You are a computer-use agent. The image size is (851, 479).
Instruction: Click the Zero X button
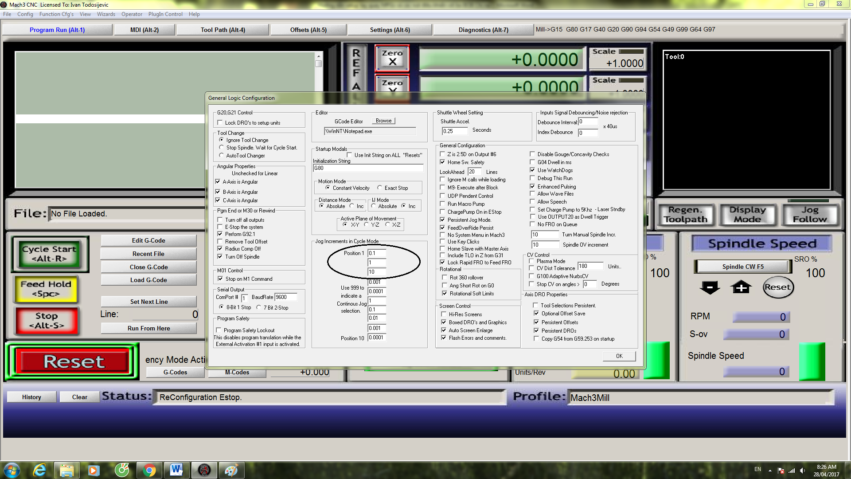click(392, 58)
